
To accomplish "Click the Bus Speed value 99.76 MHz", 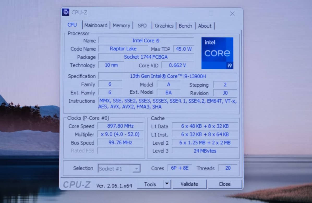I will 120,142.
